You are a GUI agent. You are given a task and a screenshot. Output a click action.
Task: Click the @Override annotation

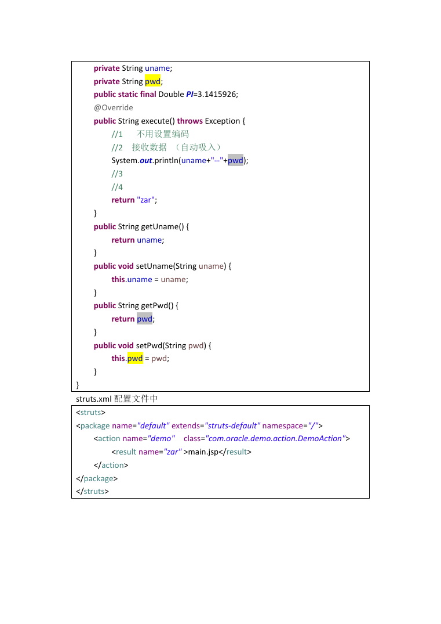point(113,108)
